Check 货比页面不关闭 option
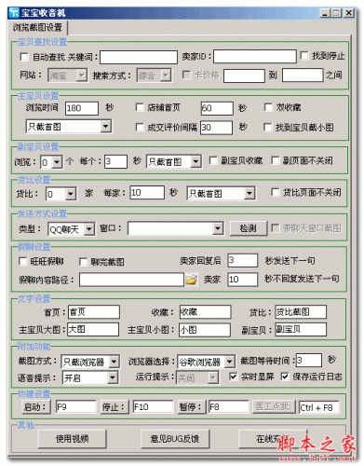 [x=275, y=192]
